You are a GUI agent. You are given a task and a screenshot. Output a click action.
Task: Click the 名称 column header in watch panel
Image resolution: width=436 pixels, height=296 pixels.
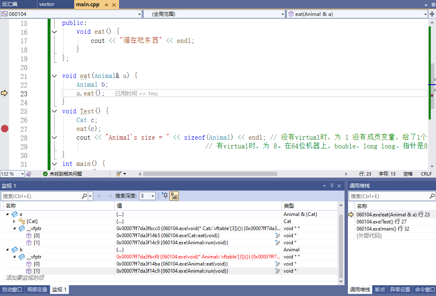tap(59, 206)
